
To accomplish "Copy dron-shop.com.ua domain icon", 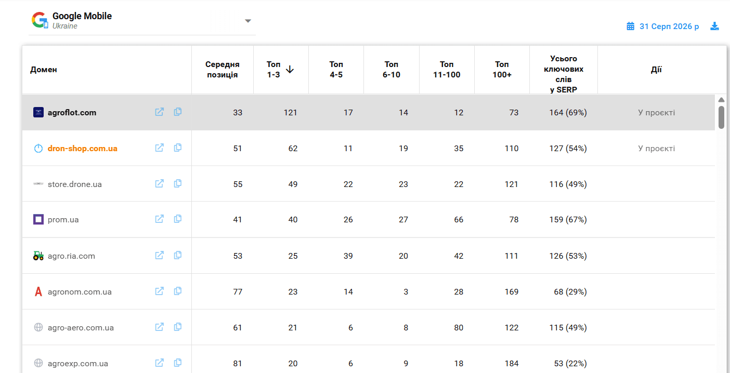I will [x=178, y=148].
